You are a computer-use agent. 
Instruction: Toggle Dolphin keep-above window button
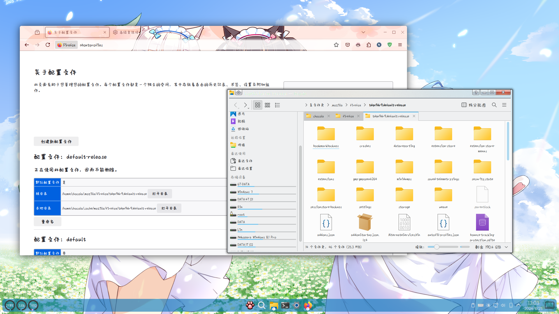click(x=238, y=92)
